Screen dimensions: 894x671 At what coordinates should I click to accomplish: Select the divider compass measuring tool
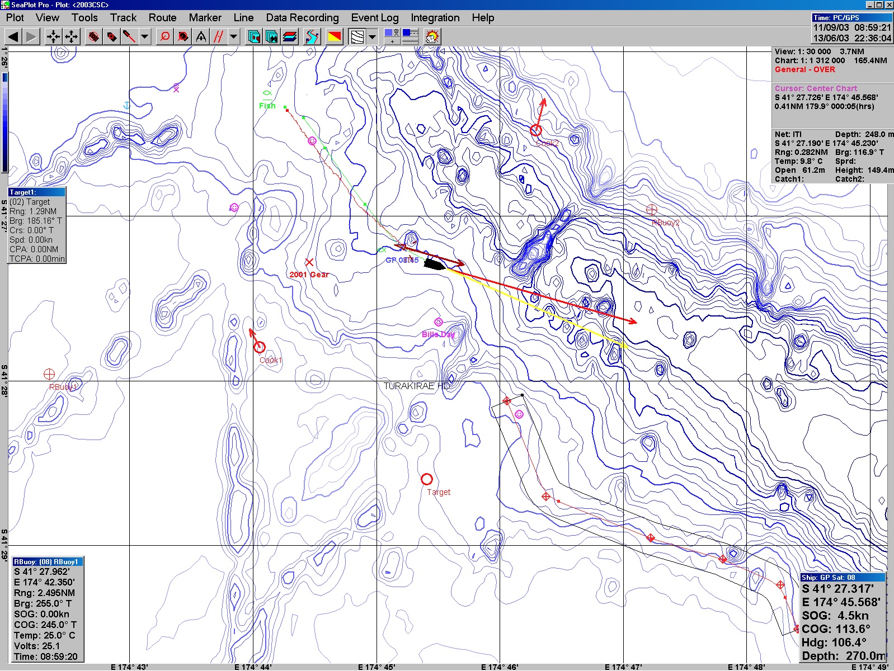click(201, 37)
